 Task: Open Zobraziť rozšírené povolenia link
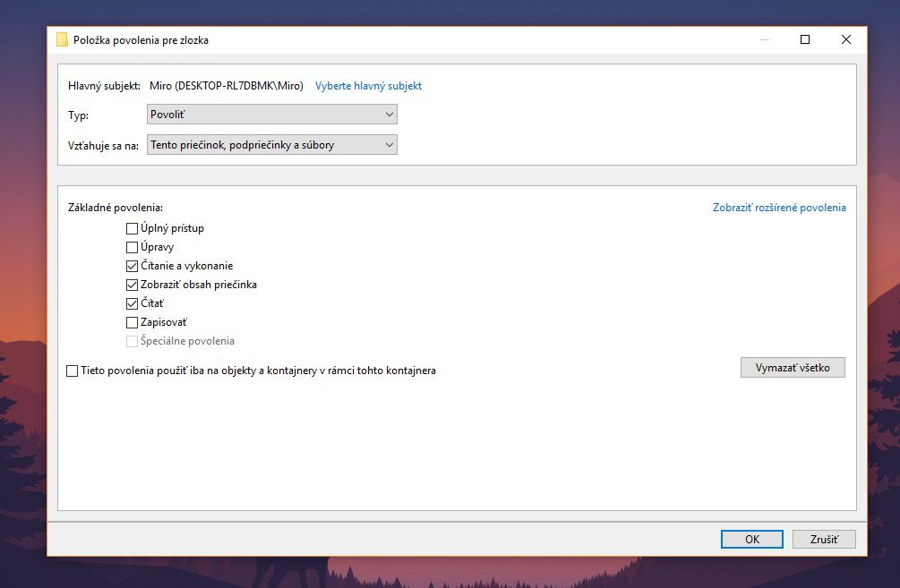click(x=779, y=208)
